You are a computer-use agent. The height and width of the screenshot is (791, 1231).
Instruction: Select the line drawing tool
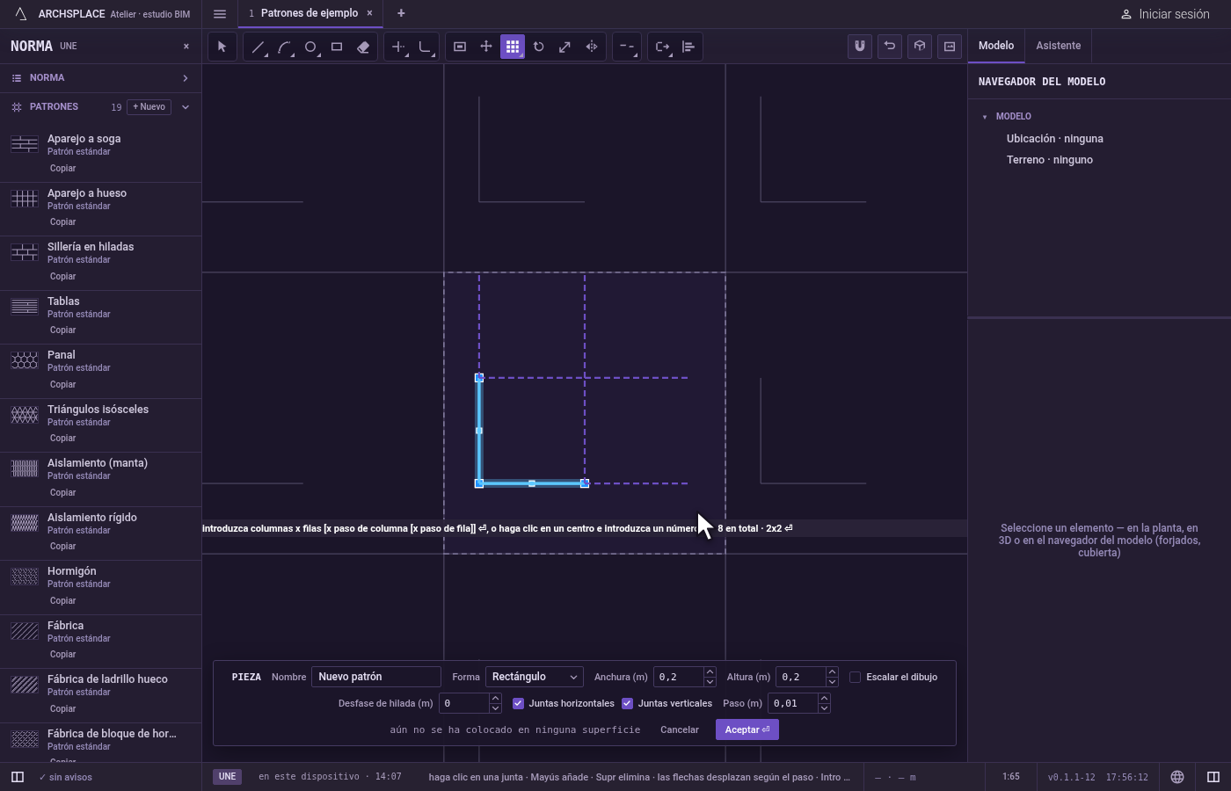pyautogui.click(x=258, y=47)
